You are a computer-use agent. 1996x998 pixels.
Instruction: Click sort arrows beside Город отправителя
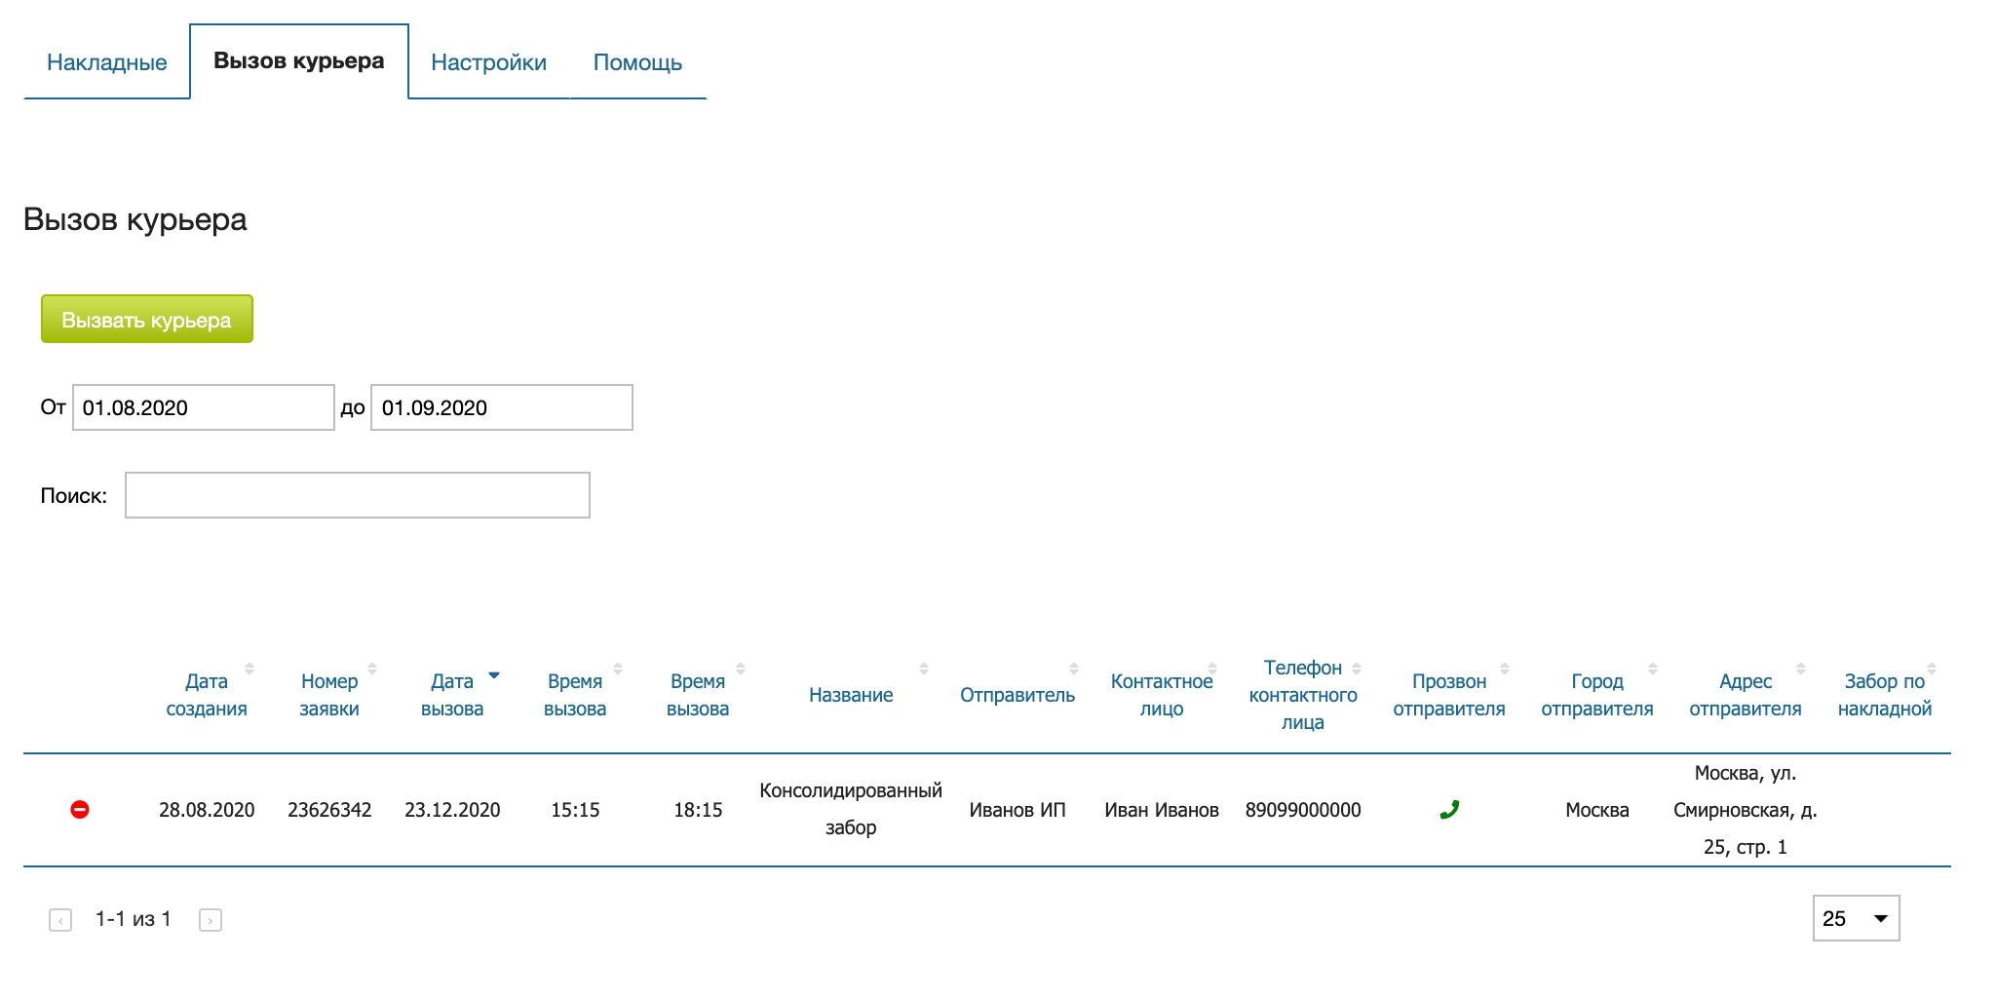click(1653, 669)
